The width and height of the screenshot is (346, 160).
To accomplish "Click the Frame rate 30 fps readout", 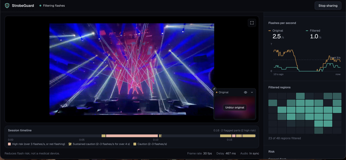I will point(200,154).
